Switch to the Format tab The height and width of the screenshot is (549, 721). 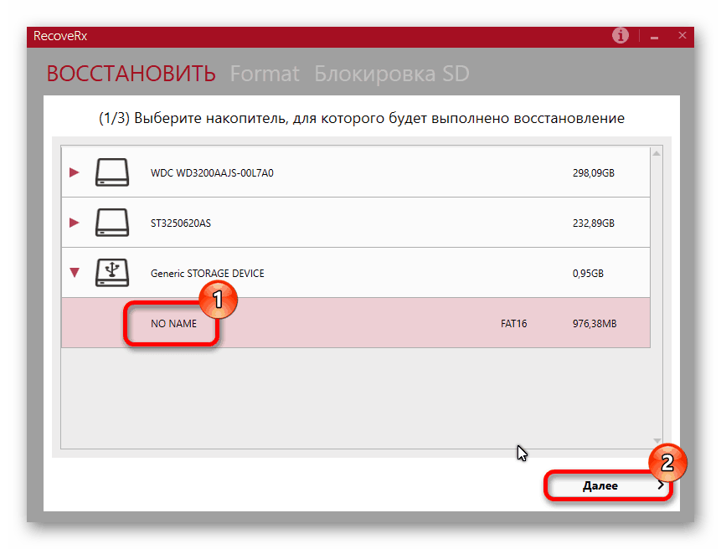(265, 74)
